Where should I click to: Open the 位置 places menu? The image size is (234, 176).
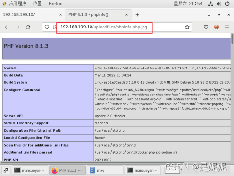pyautogui.click(x=37, y=4)
